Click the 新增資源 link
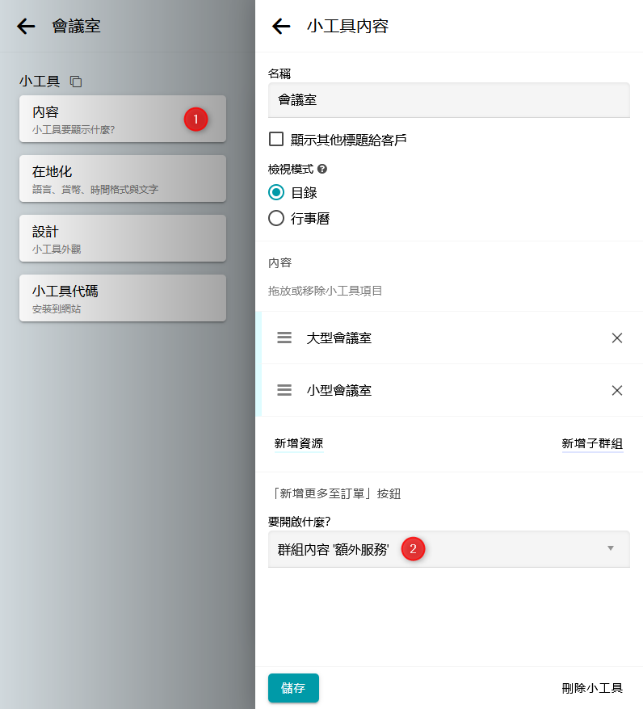643x709 pixels. click(x=299, y=443)
